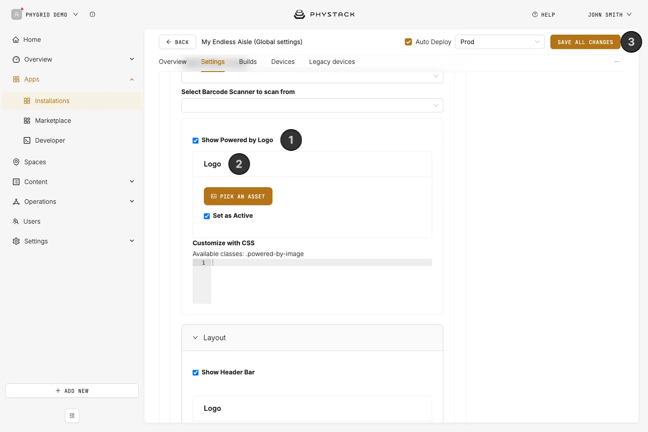Open the Legacy devices tab
The image size is (648, 432).
(332, 62)
